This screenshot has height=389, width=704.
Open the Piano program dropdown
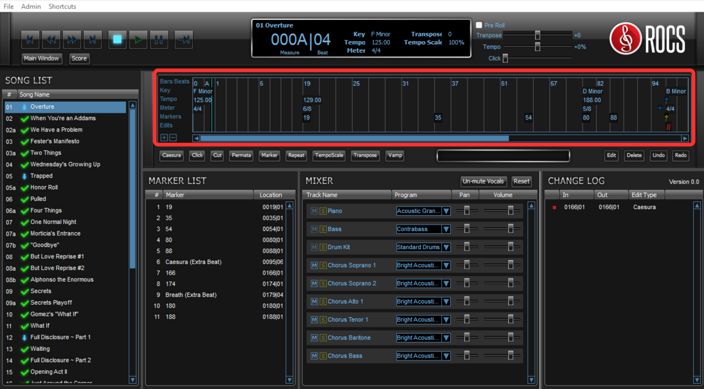(446, 211)
